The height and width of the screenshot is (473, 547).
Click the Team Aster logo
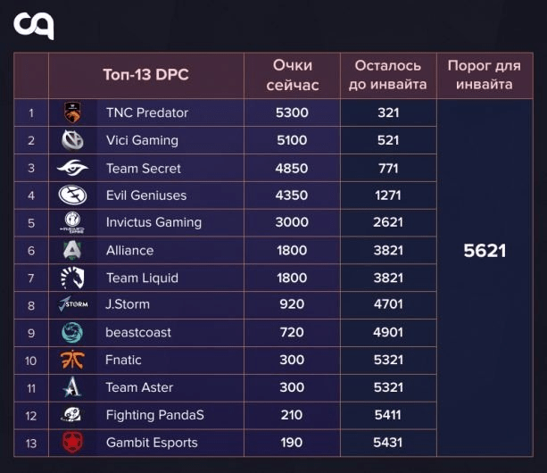[x=72, y=387]
